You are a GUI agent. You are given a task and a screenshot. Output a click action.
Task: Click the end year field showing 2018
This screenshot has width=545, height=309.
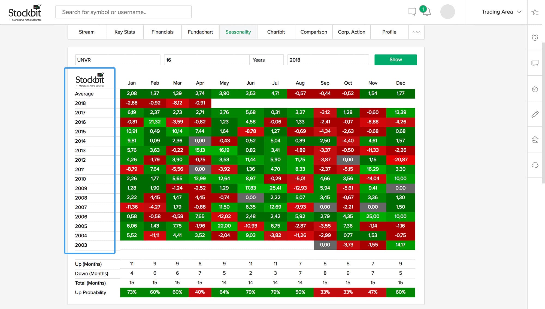click(x=328, y=60)
